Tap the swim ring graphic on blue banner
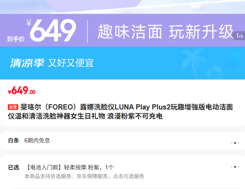This screenshot has height=189, width=245. [215, 73]
